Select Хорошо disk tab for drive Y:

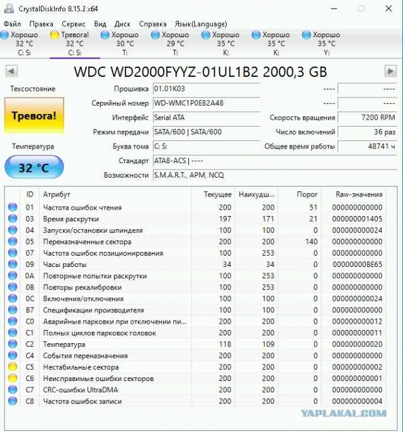point(327,43)
